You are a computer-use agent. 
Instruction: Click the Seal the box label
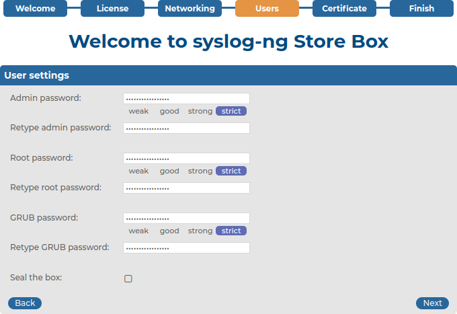click(36, 277)
